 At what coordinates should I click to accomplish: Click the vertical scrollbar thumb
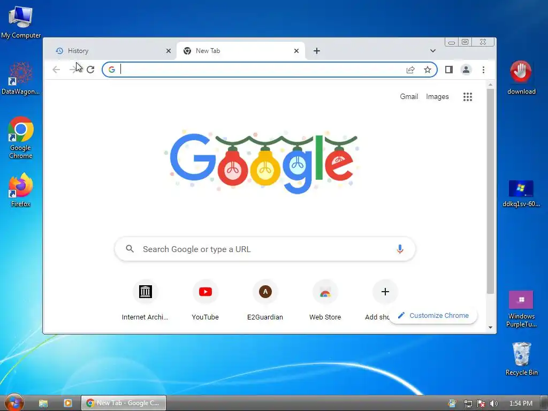[490, 191]
